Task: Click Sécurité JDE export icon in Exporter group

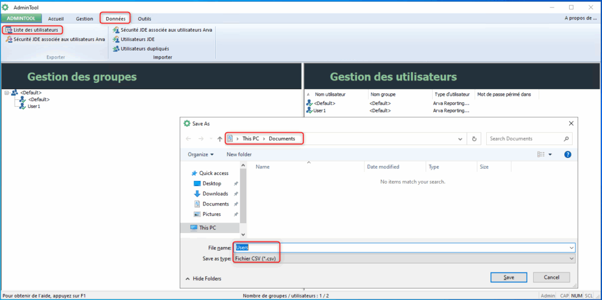Action: pos(9,39)
